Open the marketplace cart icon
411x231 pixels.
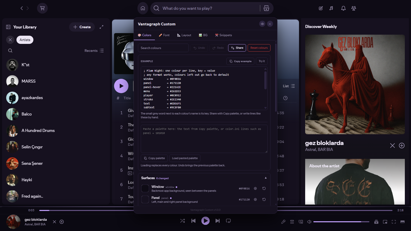[42, 8]
